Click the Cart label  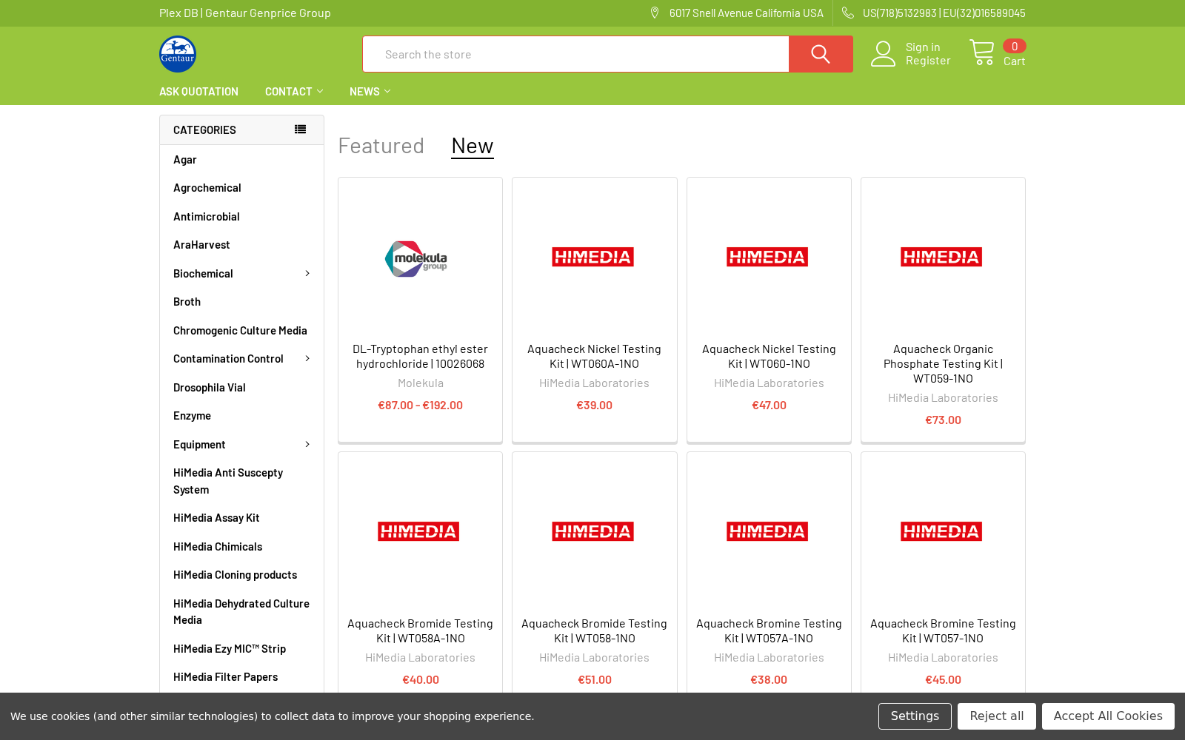click(x=1015, y=61)
